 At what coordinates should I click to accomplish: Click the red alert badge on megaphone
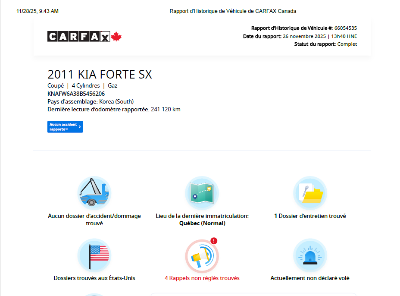tap(214, 241)
